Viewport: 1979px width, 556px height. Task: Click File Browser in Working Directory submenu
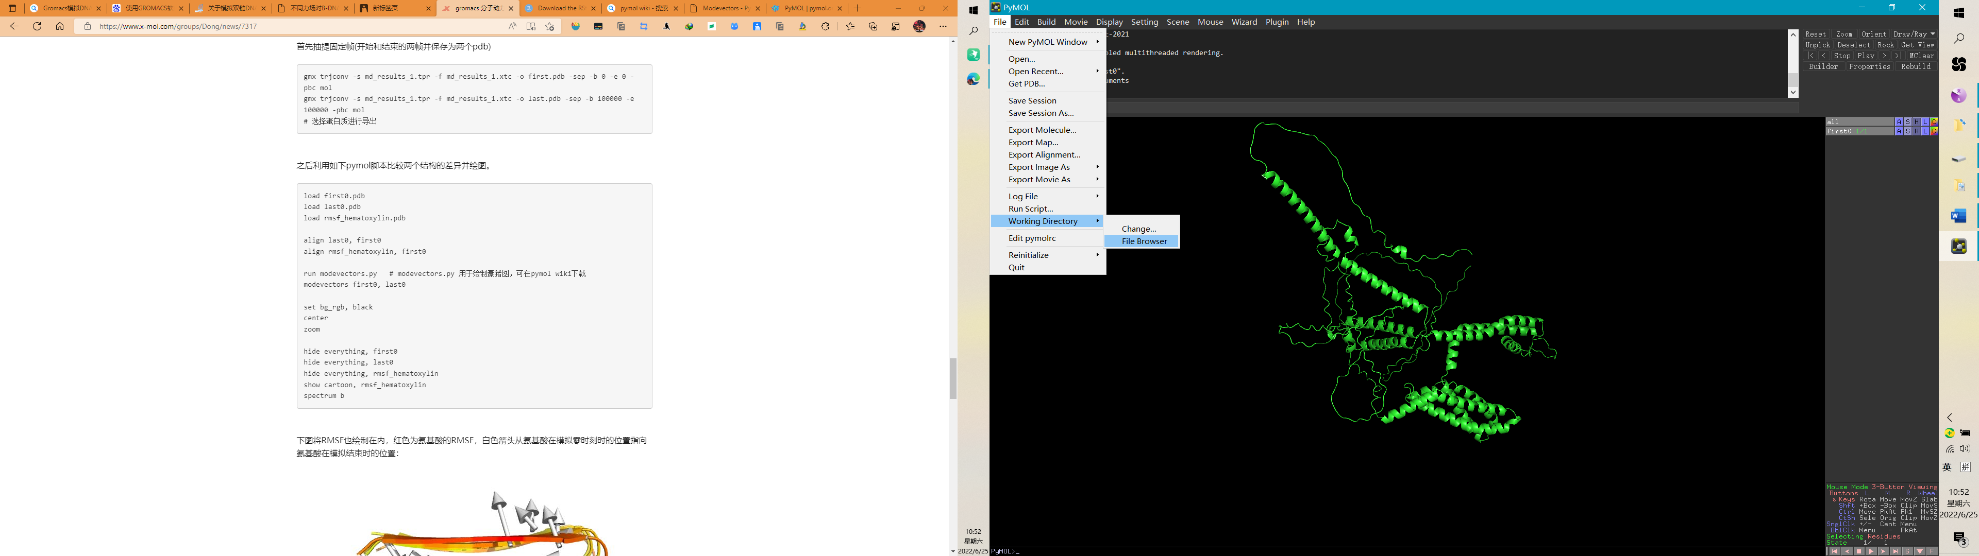tap(1143, 241)
